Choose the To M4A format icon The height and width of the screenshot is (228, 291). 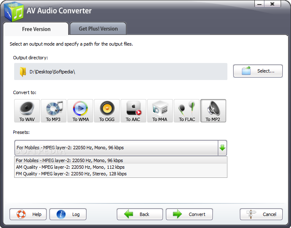click(160, 111)
